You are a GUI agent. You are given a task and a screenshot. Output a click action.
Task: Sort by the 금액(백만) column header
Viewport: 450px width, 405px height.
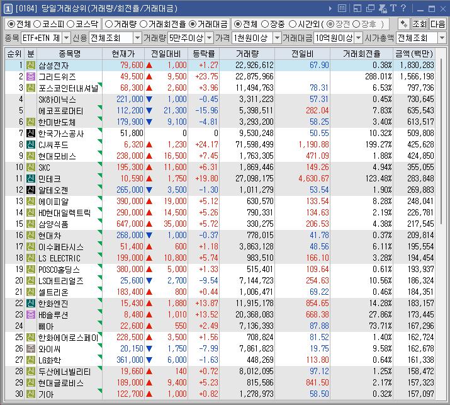(x=414, y=54)
